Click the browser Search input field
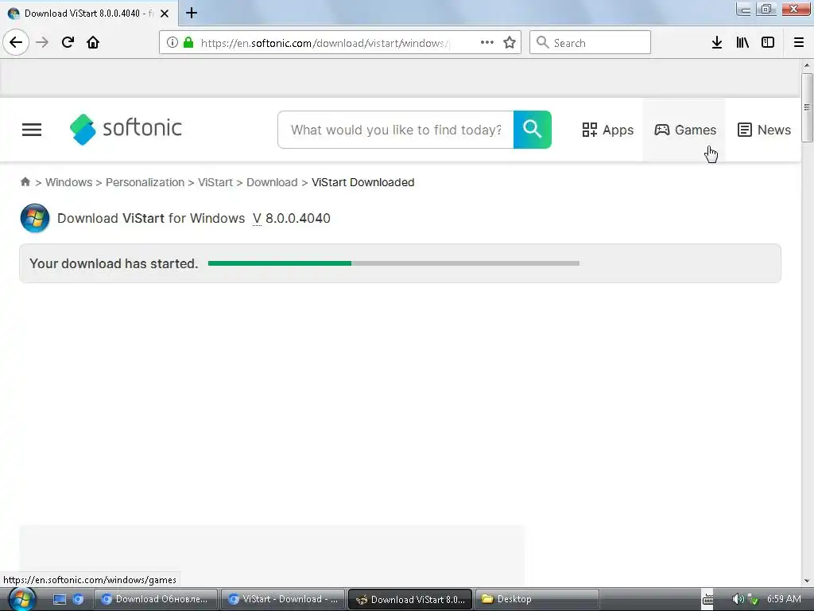Screen dimensions: 814x611 coord(590,43)
